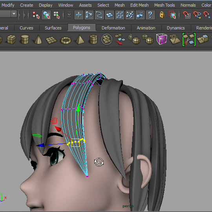Image resolution: width=212 pixels, height=212 pixels.
Task: Create a polygon cube from shelf
Action: (x=11, y=39)
